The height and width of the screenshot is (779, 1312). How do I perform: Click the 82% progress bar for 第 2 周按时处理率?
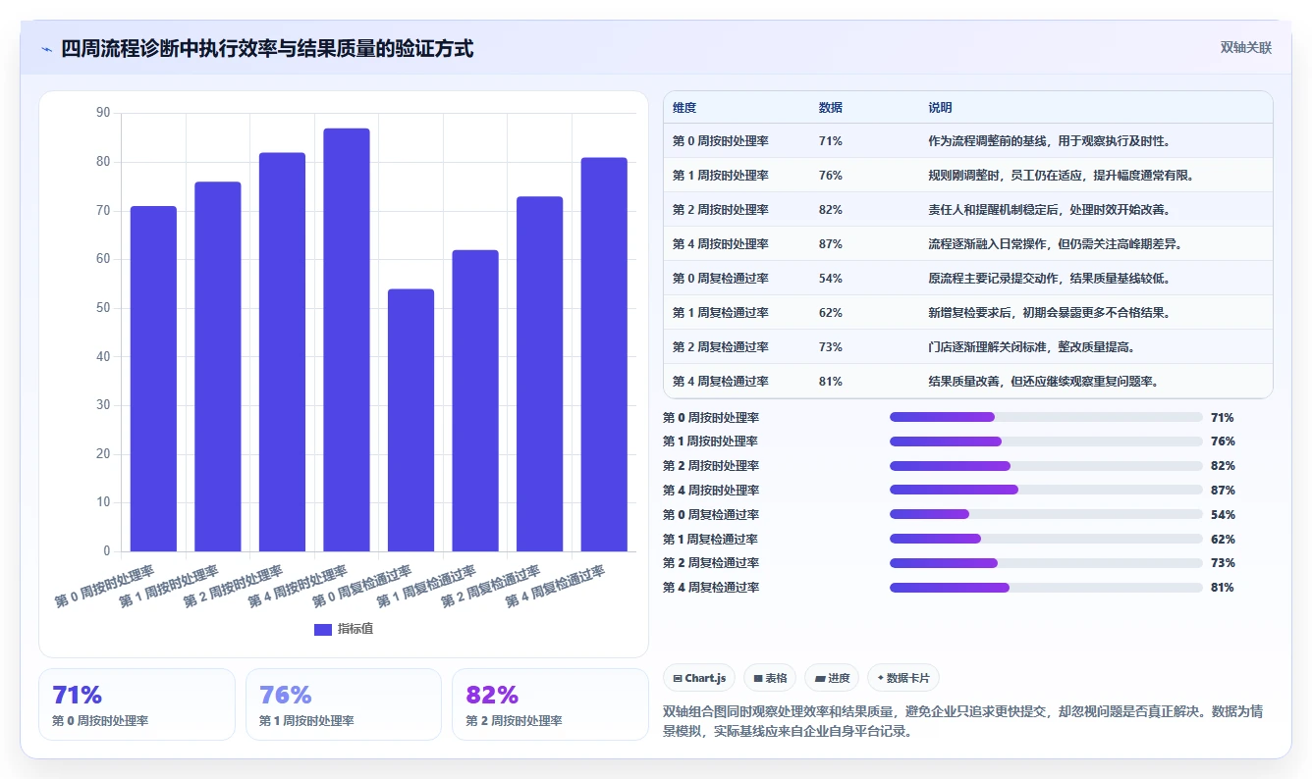(1046, 466)
